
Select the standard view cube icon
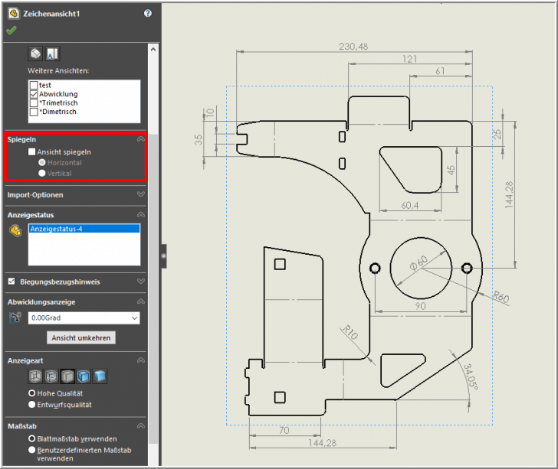coord(35,54)
